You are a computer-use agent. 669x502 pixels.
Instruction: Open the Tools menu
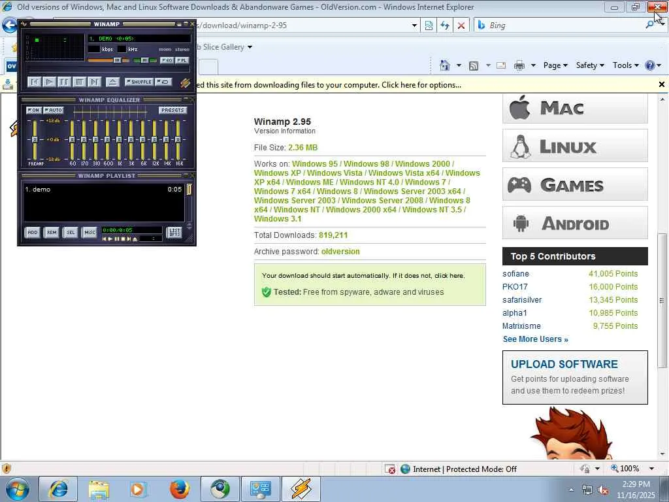click(x=625, y=65)
